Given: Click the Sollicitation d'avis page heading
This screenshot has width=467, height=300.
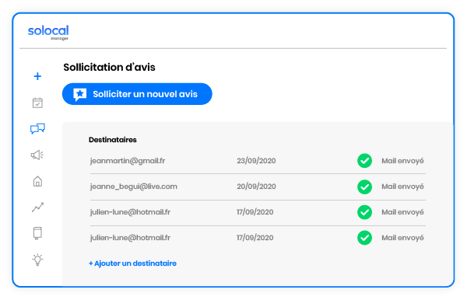Looking at the screenshot, I should click(x=109, y=67).
